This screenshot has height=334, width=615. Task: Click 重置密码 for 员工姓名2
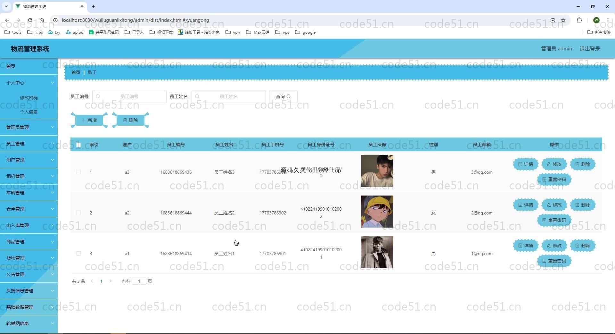pos(554,220)
